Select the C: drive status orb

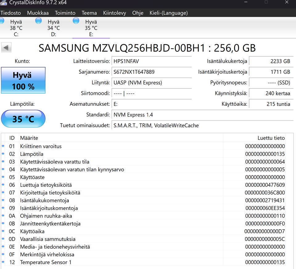(1, 21)
